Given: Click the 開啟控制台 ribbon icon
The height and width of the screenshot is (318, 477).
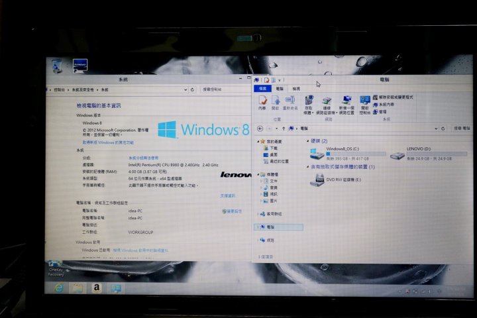Looking at the screenshot, I should [x=364, y=105].
